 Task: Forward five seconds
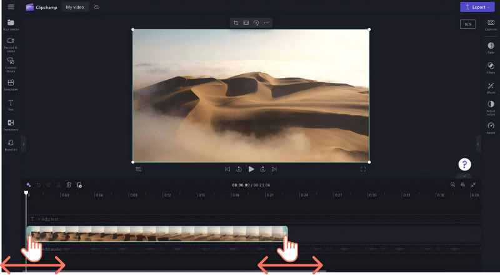[262, 170]
